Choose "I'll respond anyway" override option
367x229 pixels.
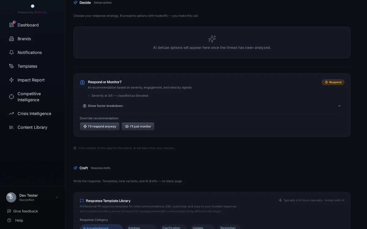point(100,126)
